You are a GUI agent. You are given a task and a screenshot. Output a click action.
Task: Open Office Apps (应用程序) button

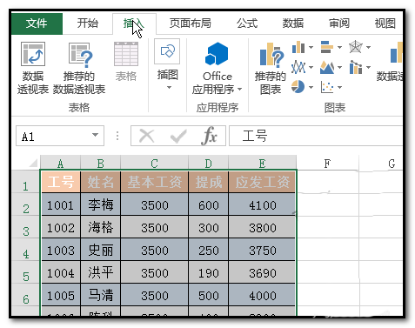click(x=217, y=69)
